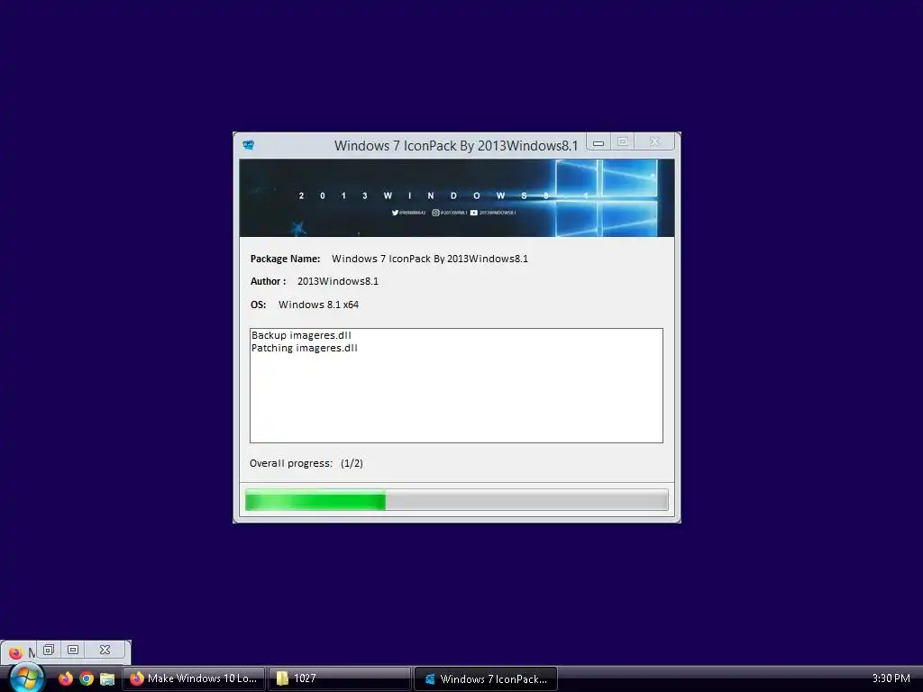Click the Firefox icon on the minimized window
Viewport: 923px width, 692px height.
15,652
